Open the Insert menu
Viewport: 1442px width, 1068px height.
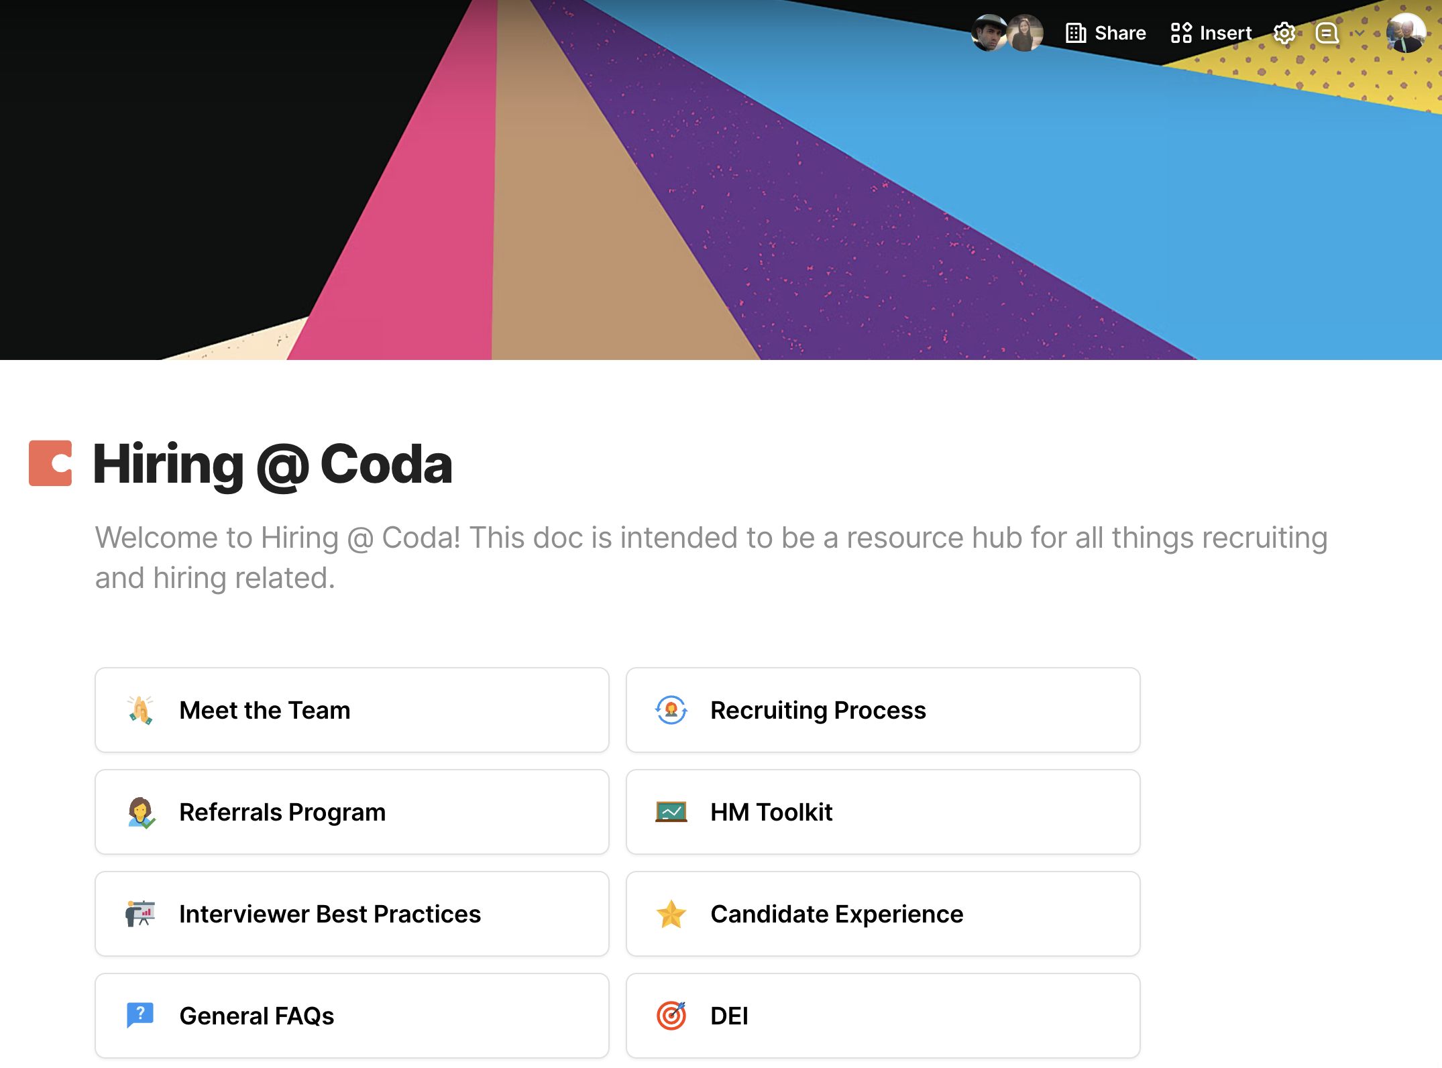(1211, 33)
